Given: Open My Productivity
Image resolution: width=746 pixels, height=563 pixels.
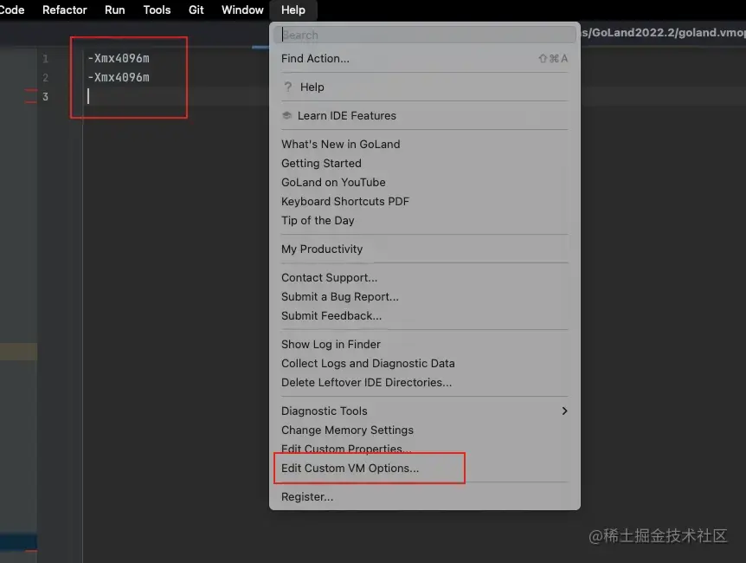Looking at the screenshot, I should tap(424, 249).
